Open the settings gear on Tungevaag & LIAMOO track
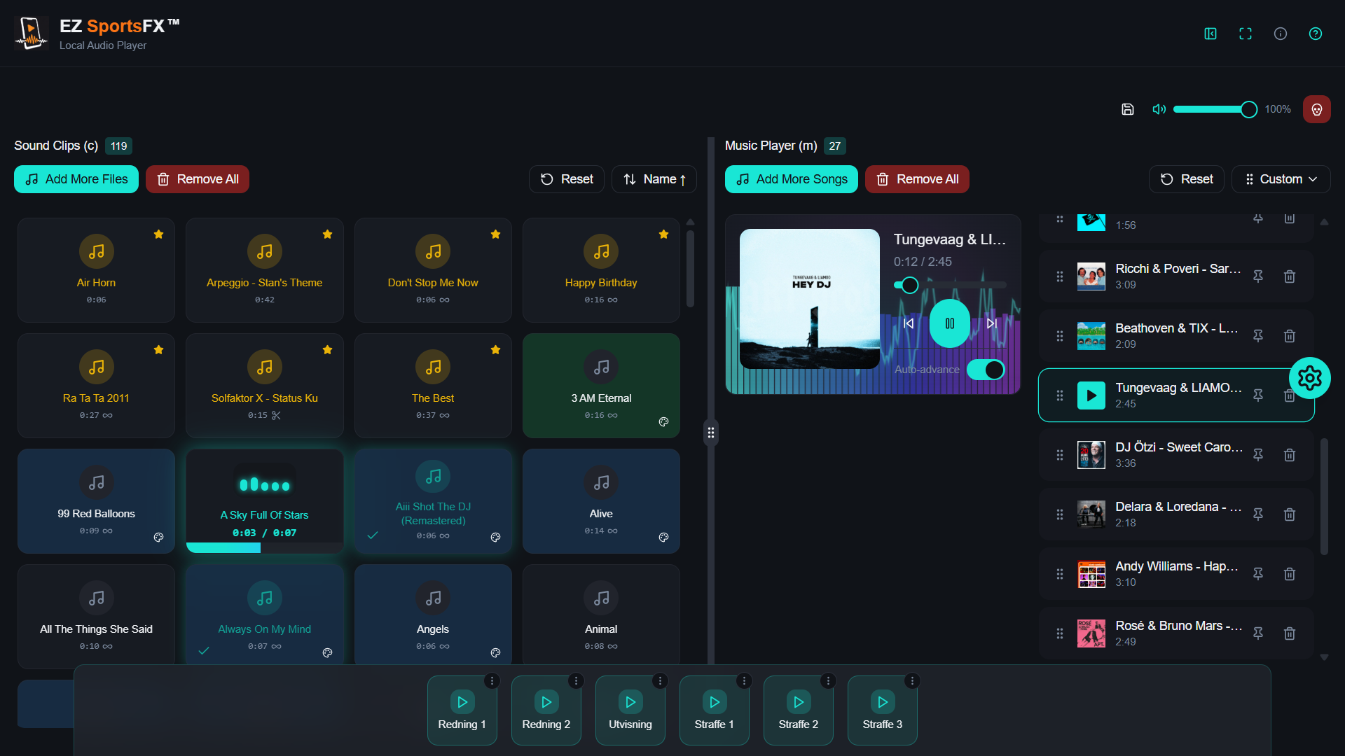Viewport: 1345px width, 756px height. tap(1311, 378)
